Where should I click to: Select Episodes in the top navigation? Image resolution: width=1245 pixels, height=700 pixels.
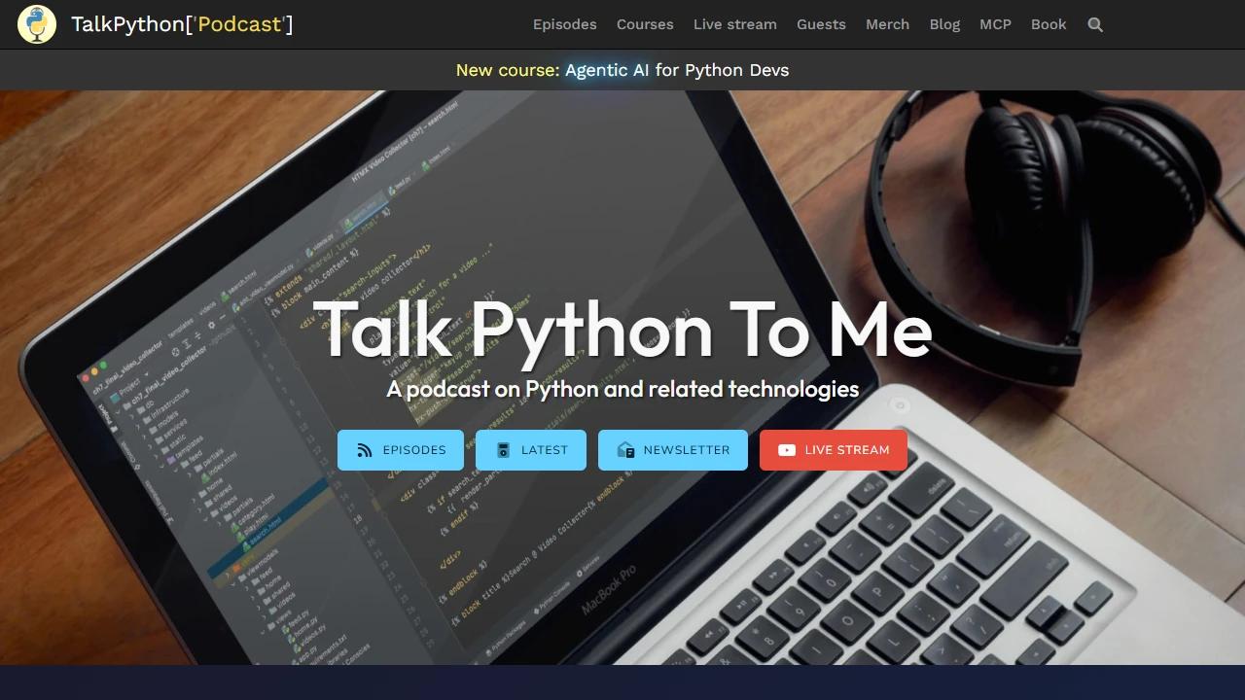pyautogui.click(x=564, y=24)
